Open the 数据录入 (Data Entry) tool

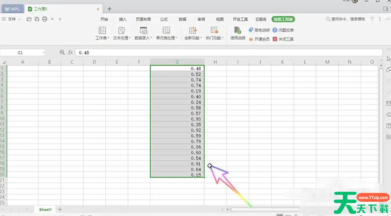coord(143,33)
